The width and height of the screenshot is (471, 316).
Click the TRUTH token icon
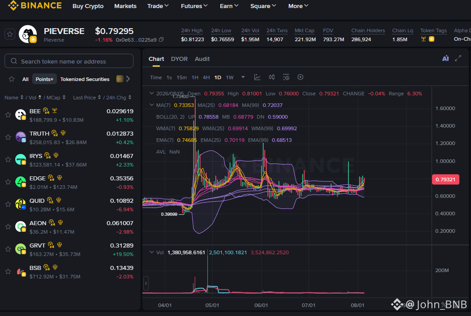tap(21, 137)
